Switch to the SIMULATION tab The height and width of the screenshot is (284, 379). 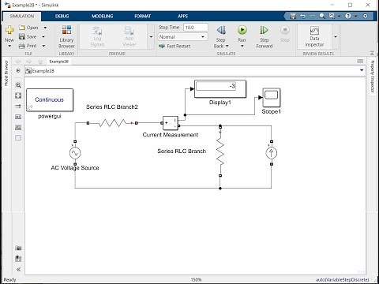point(22,16)
